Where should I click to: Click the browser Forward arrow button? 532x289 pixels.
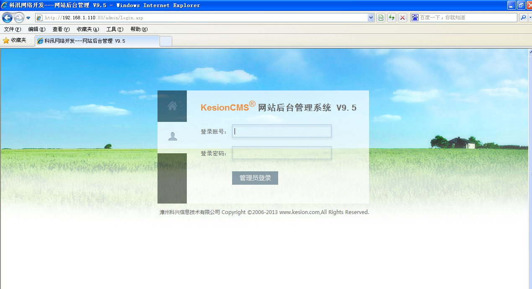pyautogui.click(x=19, y=18)
